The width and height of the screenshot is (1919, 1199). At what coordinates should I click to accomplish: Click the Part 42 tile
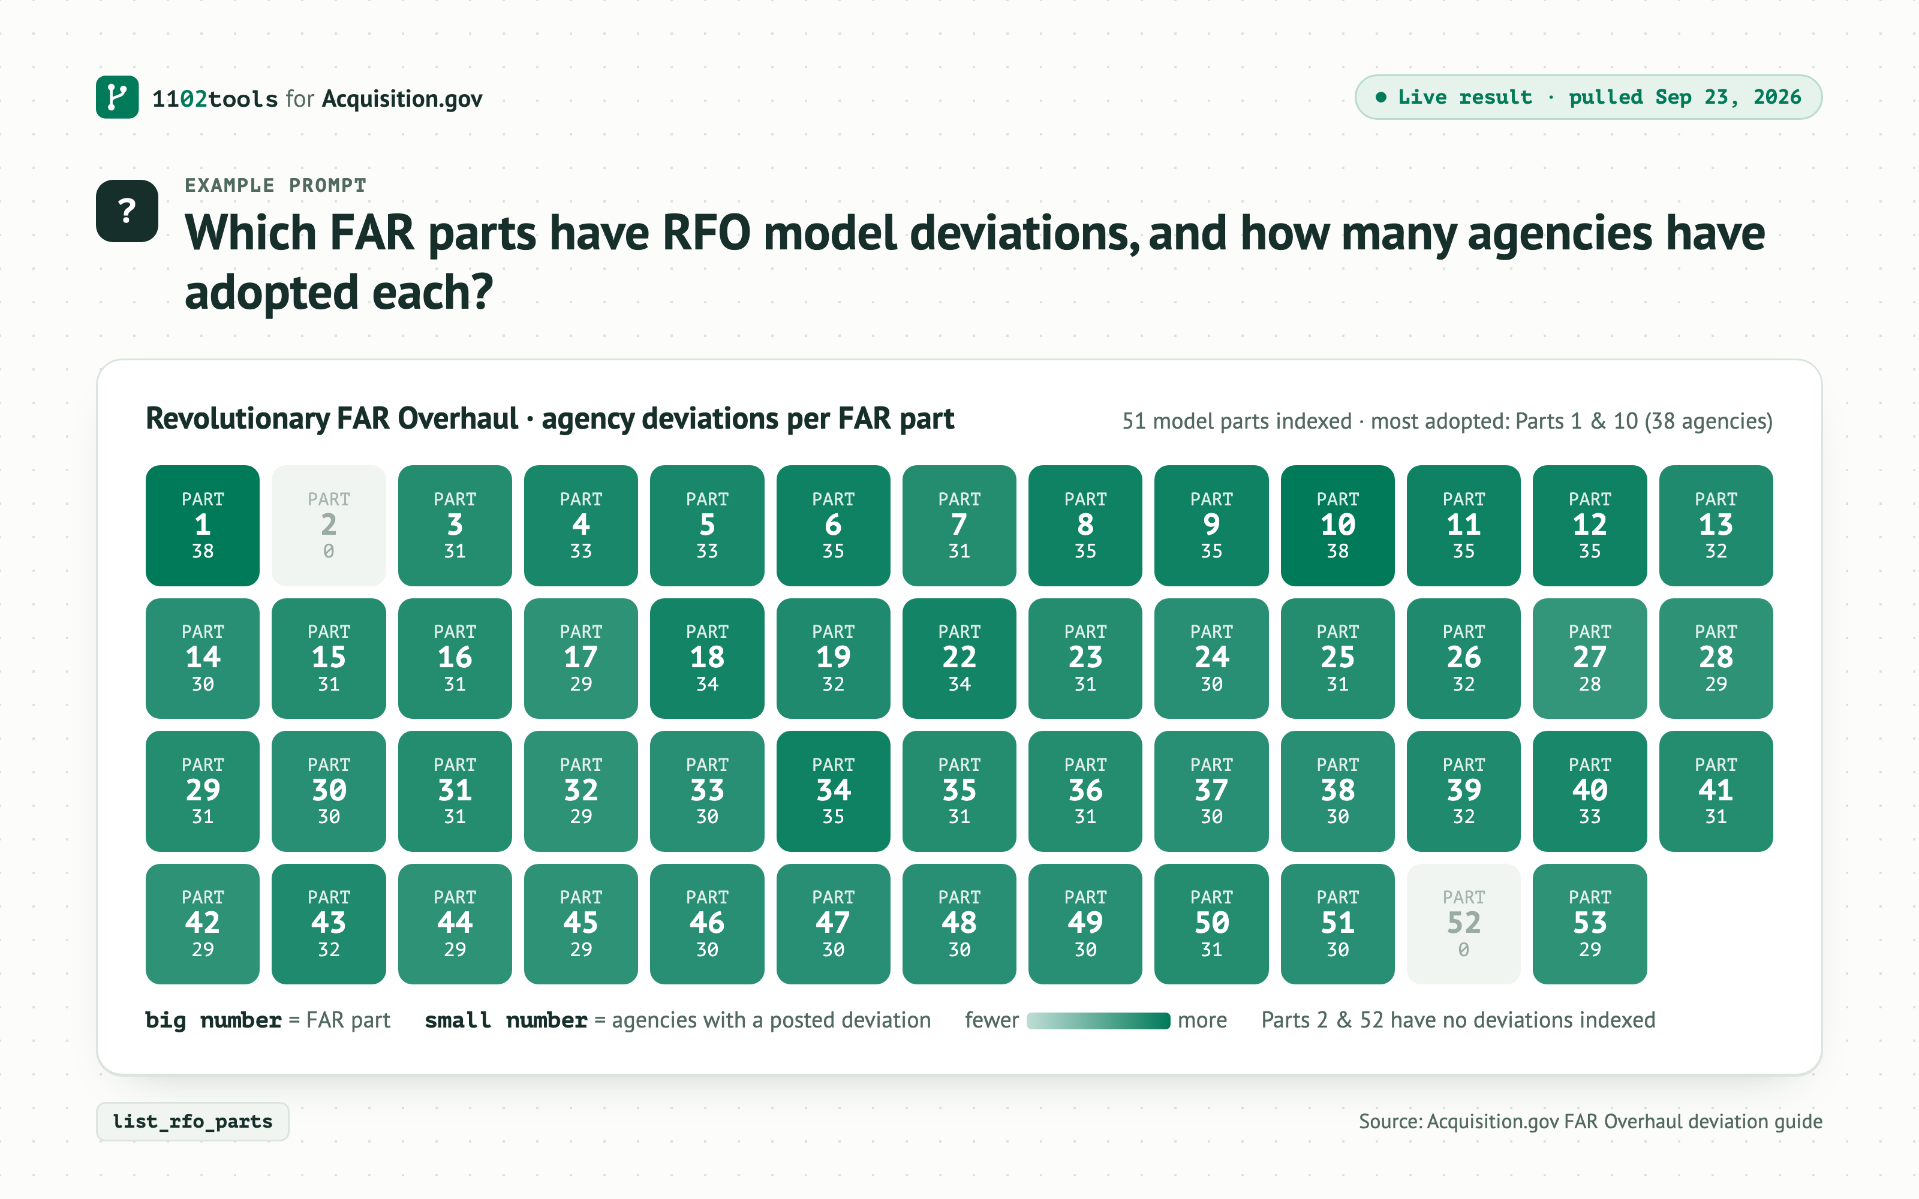coord(203,924)
